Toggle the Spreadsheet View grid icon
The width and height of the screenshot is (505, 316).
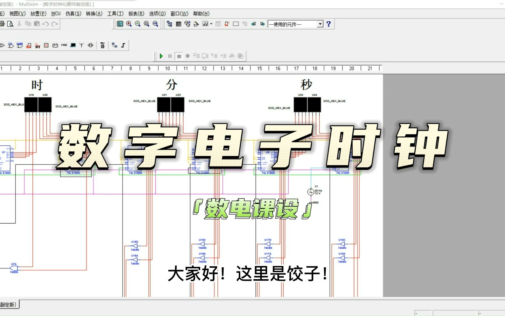pyautogui.click(x=179, y=24)
